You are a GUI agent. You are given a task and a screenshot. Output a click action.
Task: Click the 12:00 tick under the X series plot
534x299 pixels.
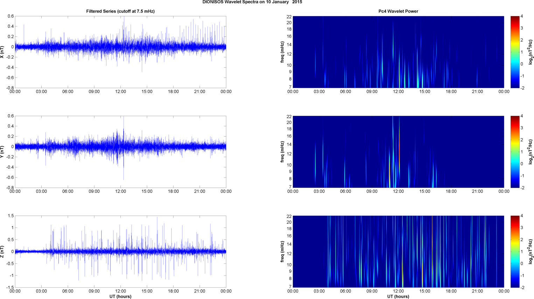120,92
